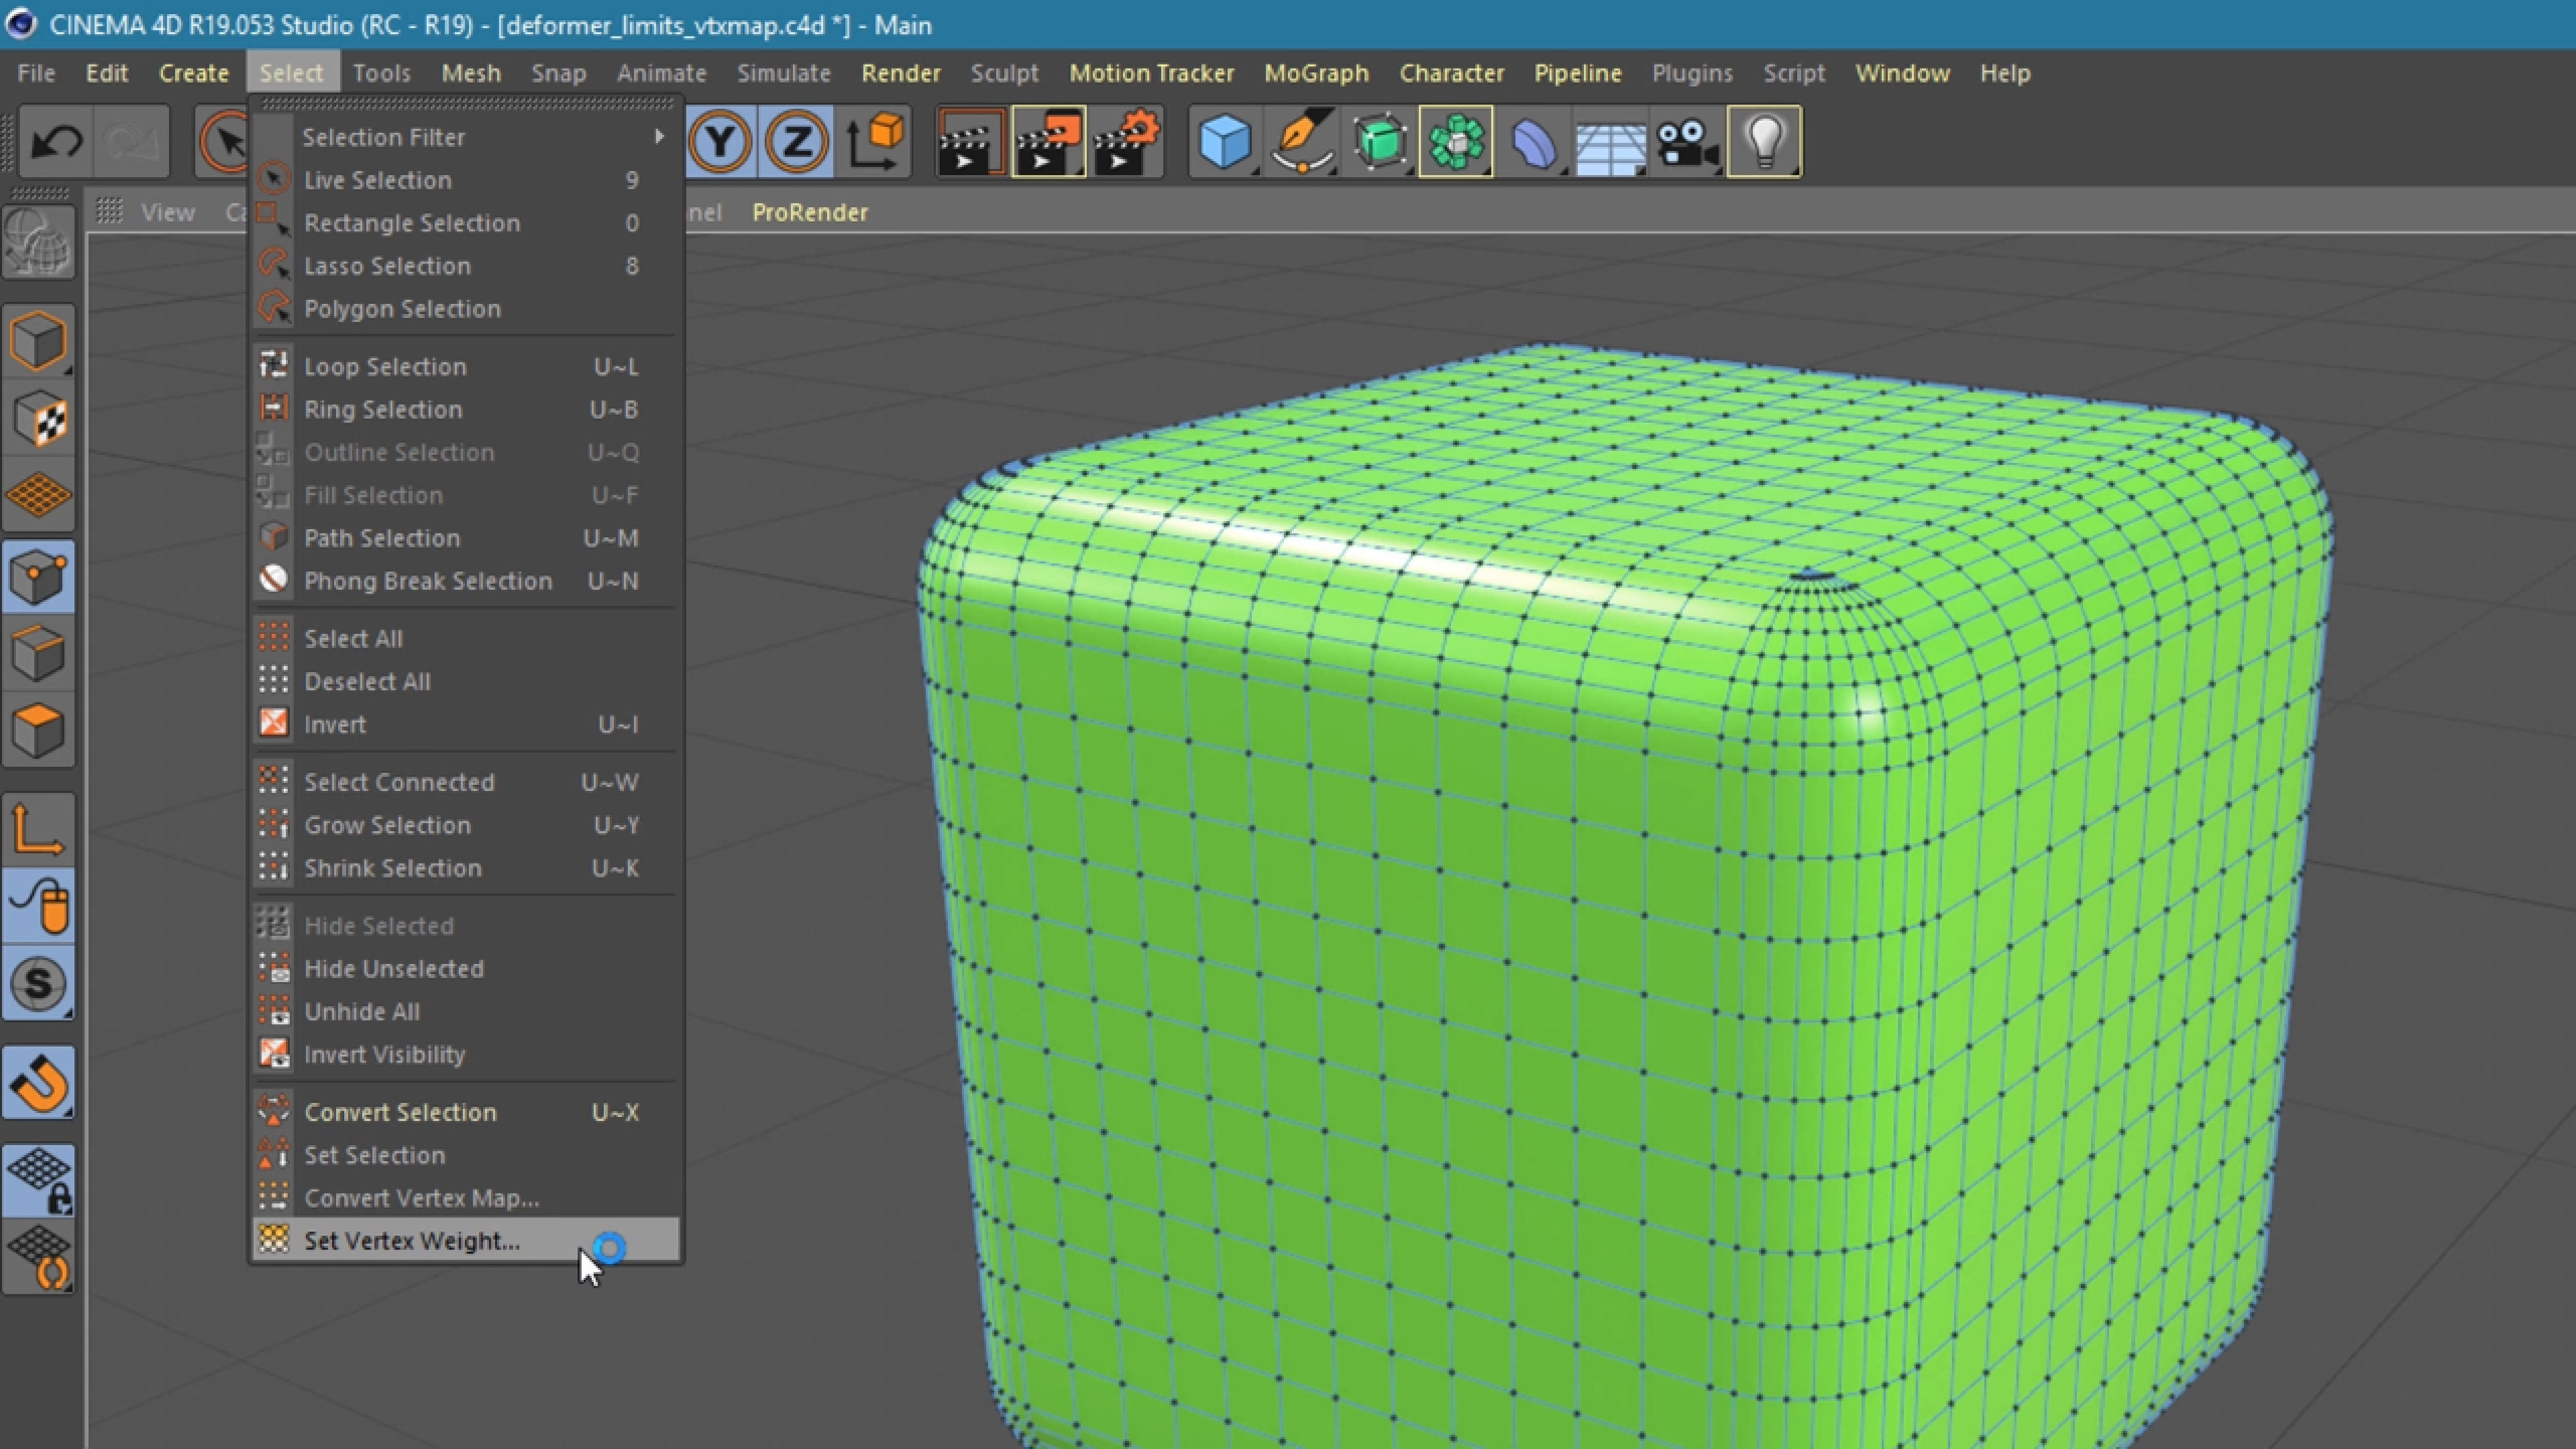The width and height of the screenshot is (2576, 1449).
Task: Open the Window menu
Action: (1902, 73)
